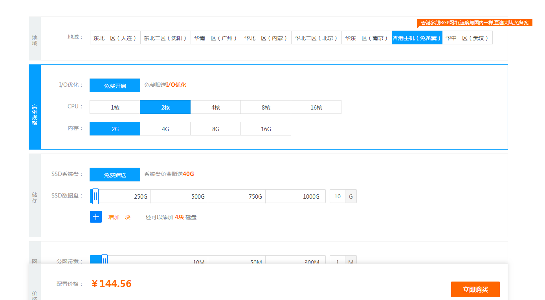545x300 pixels.
Task: Choose 8G memory size
Action: [x=215, y=128]
